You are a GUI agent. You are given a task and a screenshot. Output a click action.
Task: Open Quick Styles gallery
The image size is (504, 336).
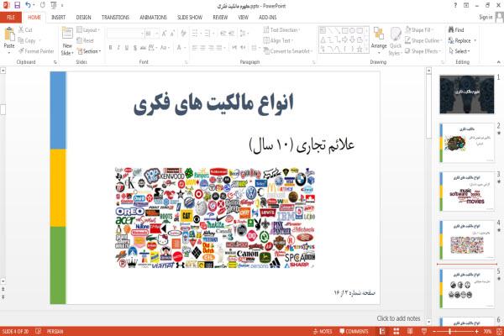[396, 41]
